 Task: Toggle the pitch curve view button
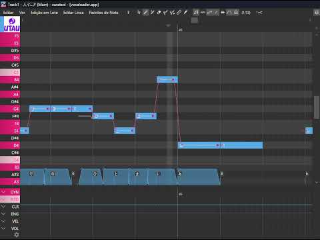click(x=209, y=13)
